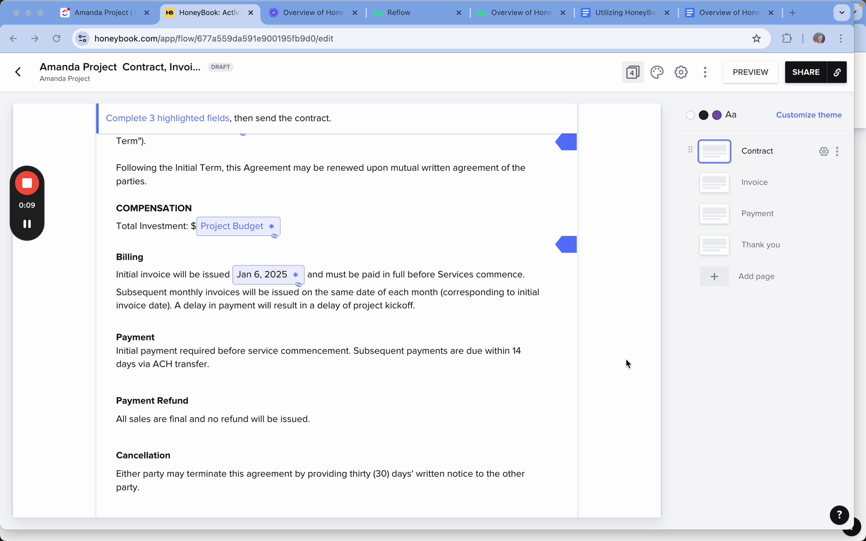The height and width of the screenshot is (541, 866).
Task: Open the Jan 6, 2025 date field
Action: point(268,275)
